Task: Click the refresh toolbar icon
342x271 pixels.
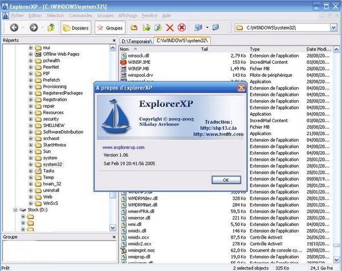Action: 215,27
